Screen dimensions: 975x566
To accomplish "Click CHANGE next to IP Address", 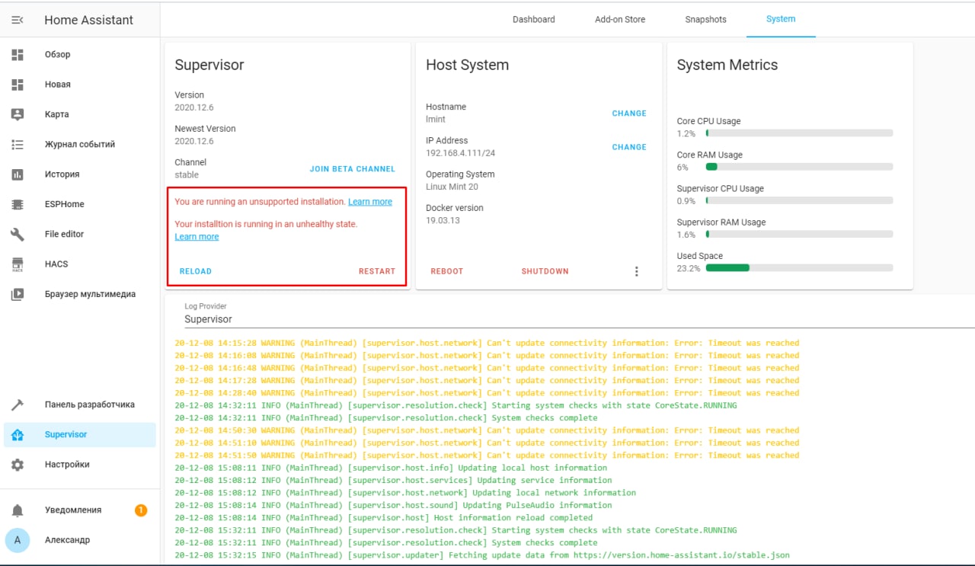I will point(629,147).
